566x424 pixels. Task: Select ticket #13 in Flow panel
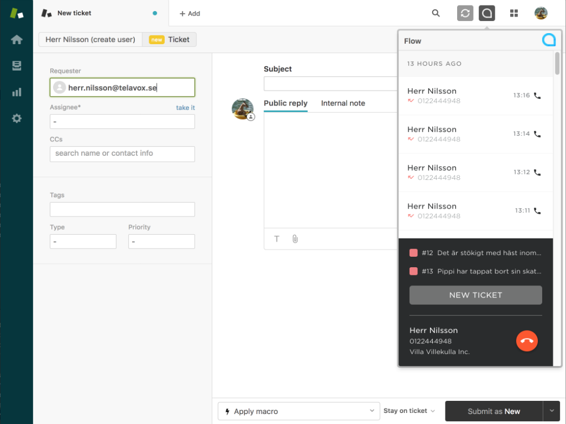[x=475, y=271]
